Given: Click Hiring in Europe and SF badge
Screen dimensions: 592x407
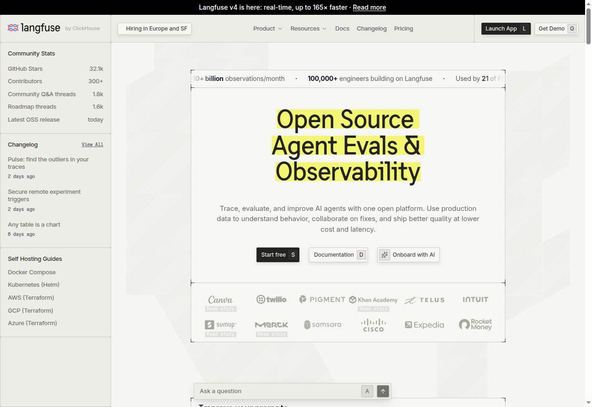Looking at the screenshot, I should pyautogui.click(x=155, y=29).
